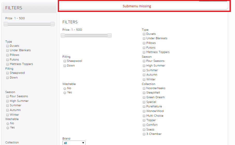Check Summer in the left sidebar Season

point(8,106)
